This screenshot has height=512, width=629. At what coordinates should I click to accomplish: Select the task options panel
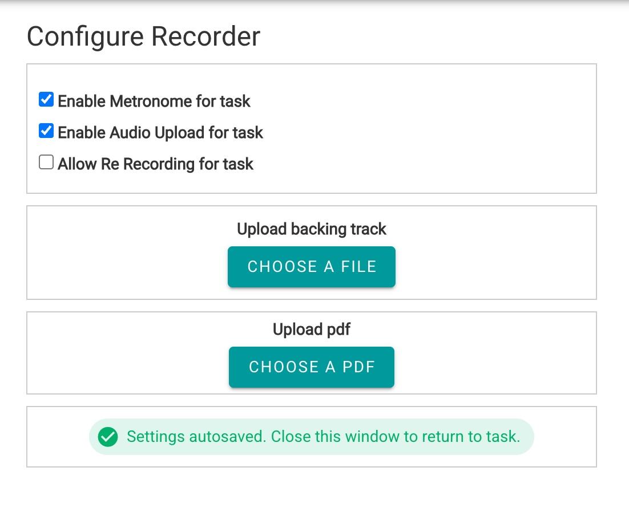point(311,128)
